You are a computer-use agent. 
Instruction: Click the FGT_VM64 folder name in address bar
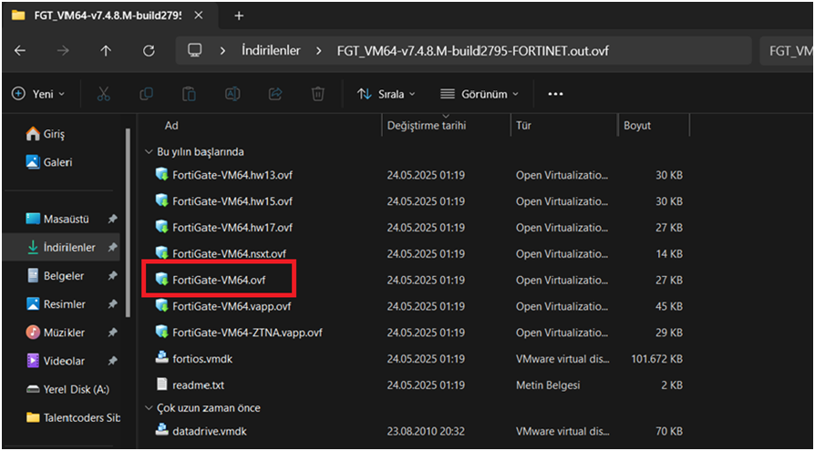pyautogui.click(x=473, y=51)
